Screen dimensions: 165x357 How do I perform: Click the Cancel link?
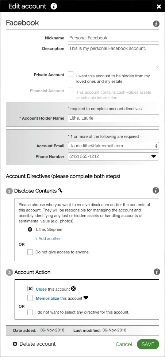124,344
